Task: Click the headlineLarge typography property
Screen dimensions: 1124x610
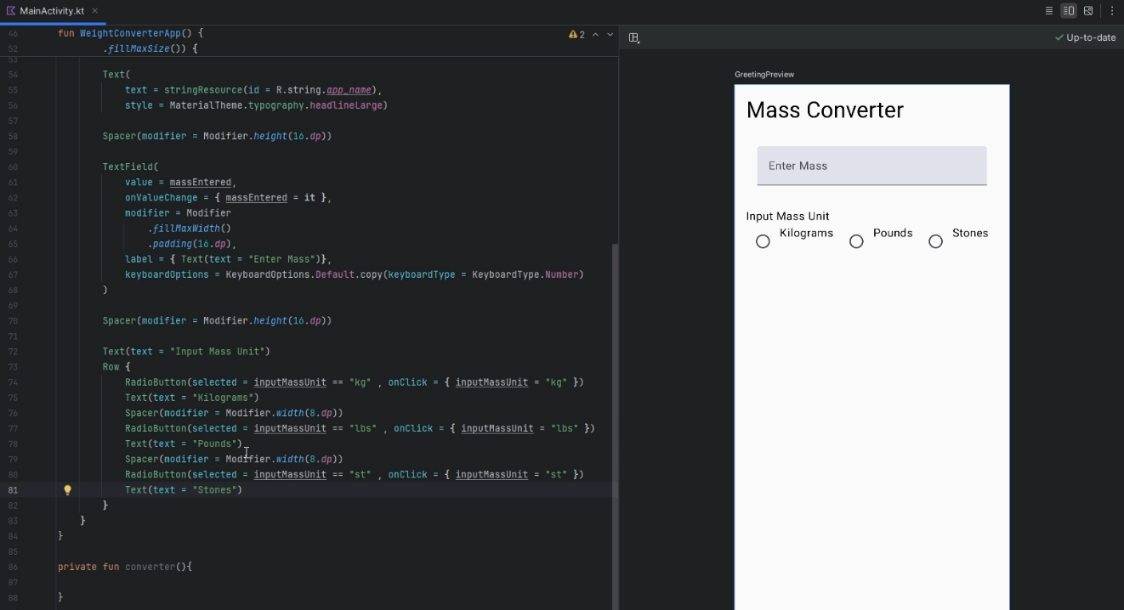Action: pyautogui.click(x=345, y=105)
